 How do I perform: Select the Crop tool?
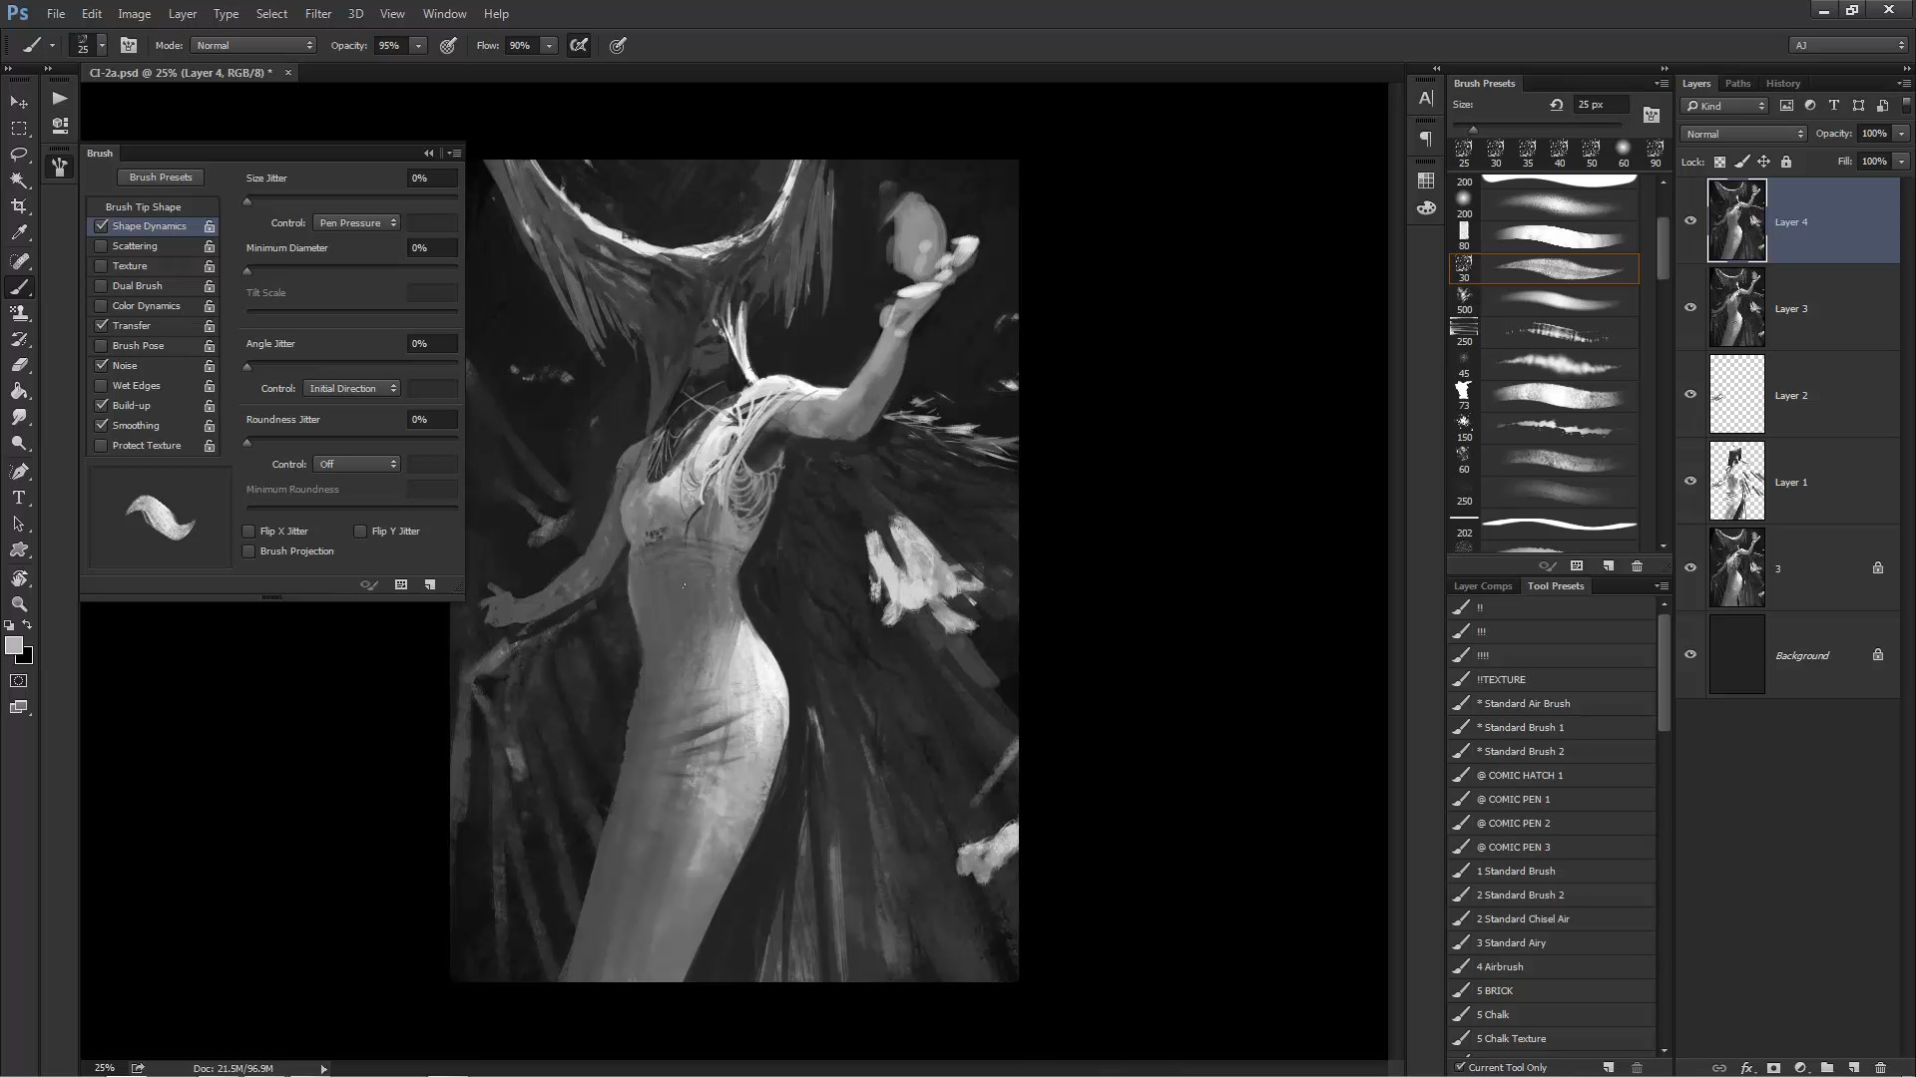(x=19, y=206)
